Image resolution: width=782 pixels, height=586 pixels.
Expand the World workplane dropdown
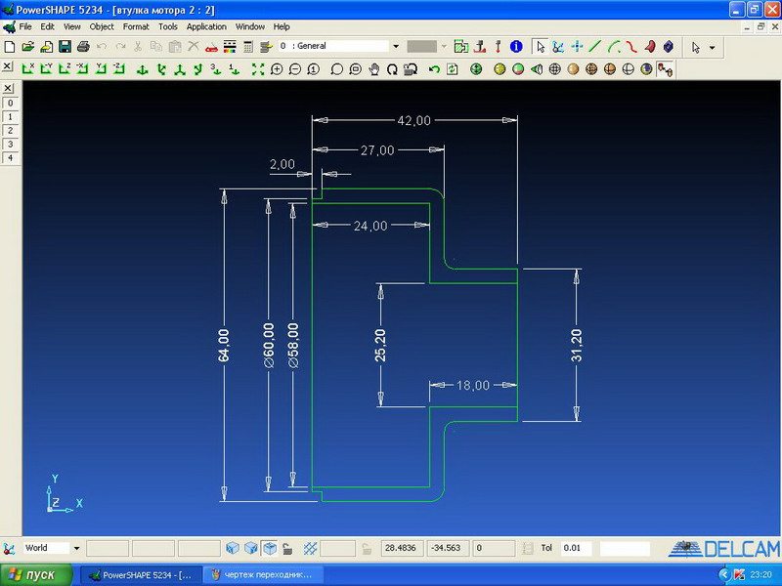pos(76,549)
